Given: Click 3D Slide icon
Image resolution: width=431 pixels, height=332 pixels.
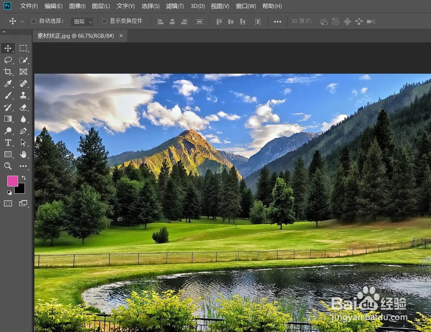Looking at the screenshot, I should tap(359, 22).
